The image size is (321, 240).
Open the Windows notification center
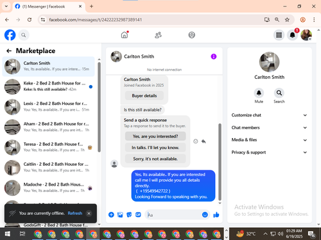311,234
